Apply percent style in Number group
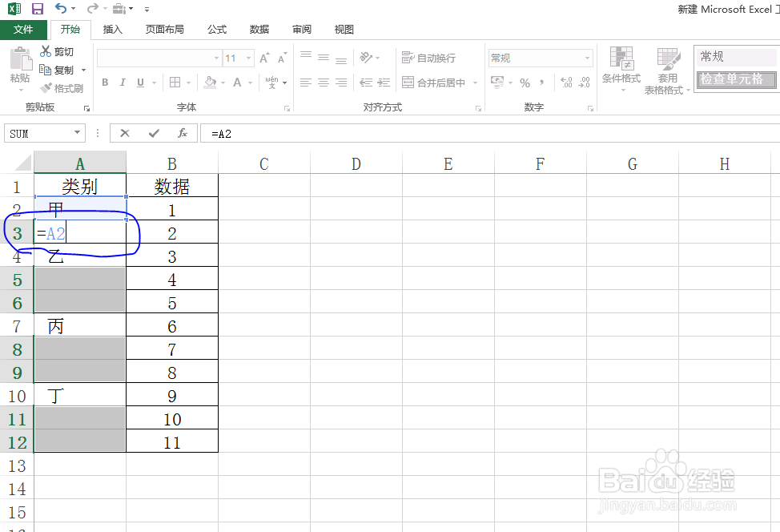The width and height of the screenshot is (780, 532). [525, 83]
